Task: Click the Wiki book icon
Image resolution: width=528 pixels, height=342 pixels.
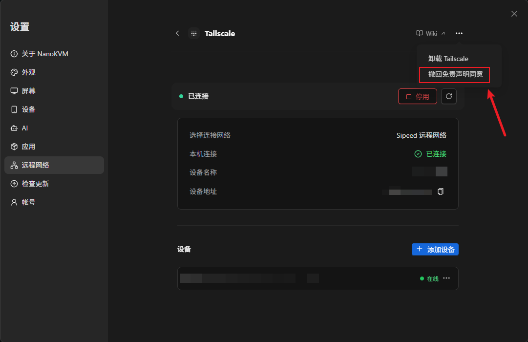Action: click(x=420, y=33)
